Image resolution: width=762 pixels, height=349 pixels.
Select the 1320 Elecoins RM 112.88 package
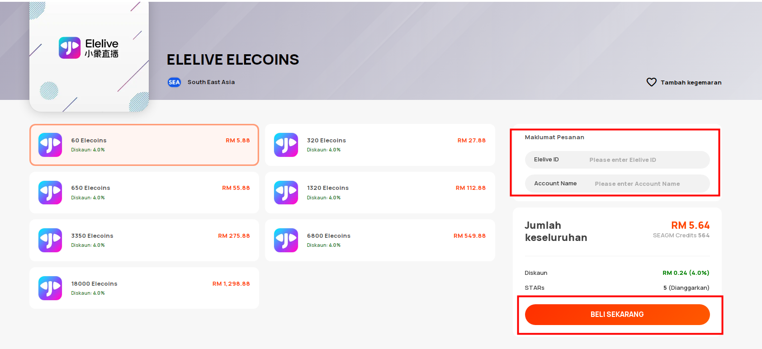tap(380, 193)
